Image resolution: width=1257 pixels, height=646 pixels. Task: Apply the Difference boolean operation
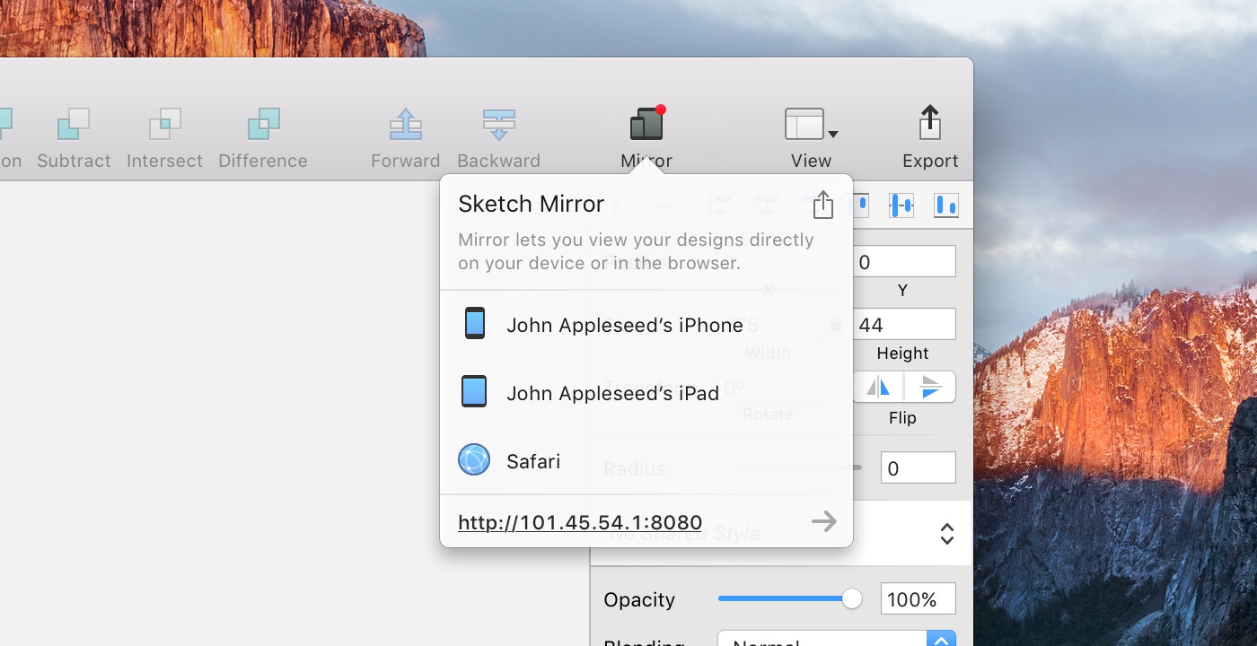[263, 125]
